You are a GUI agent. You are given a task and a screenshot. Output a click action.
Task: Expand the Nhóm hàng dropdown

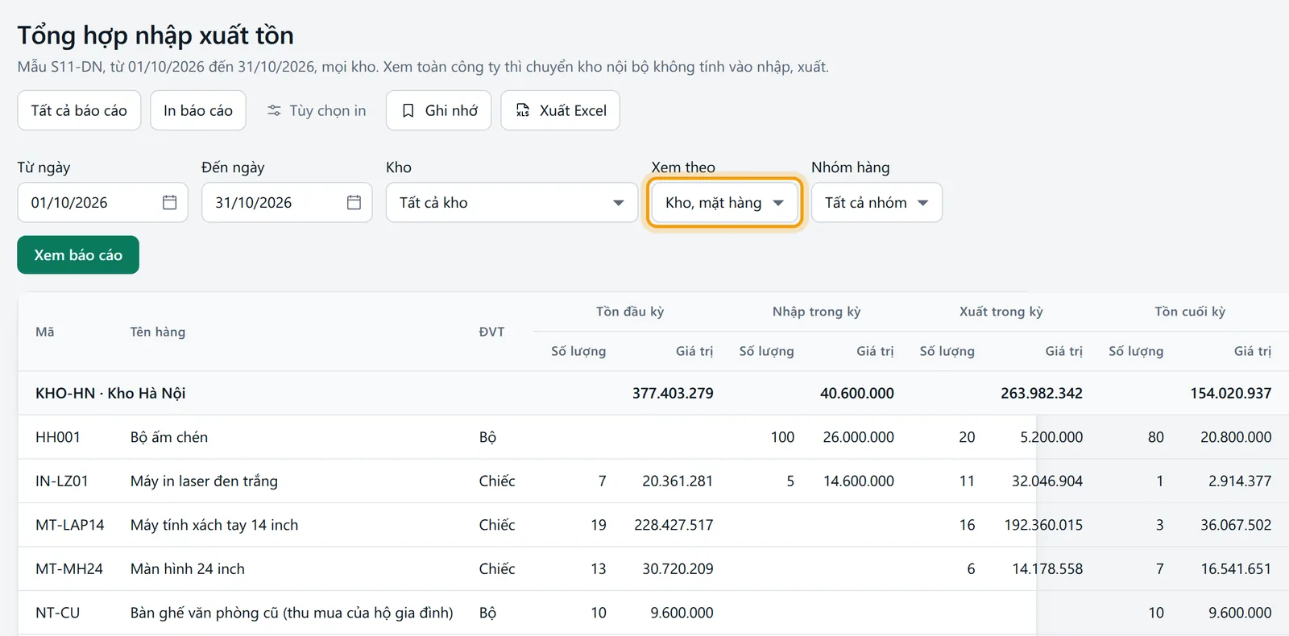click(877, 203)
